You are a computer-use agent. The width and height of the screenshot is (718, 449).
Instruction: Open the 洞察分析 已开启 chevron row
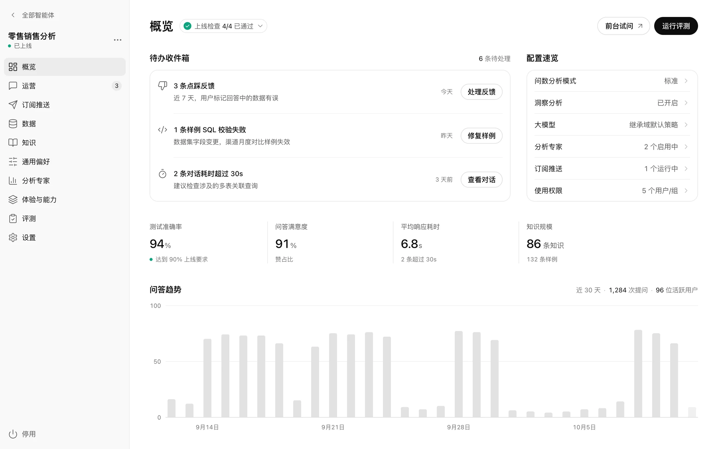click(x=612, y=103)
